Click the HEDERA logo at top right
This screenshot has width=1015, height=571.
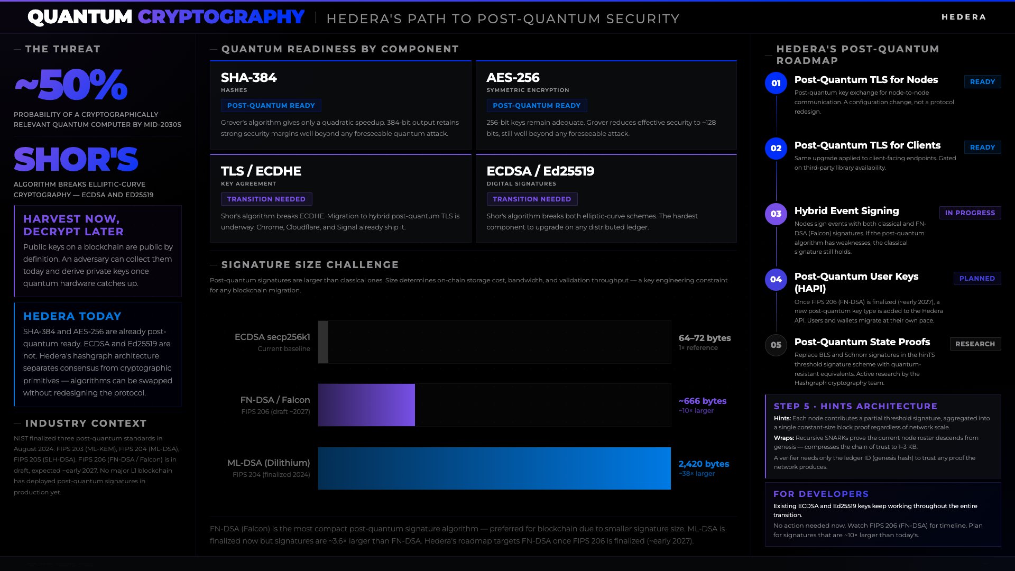(x=963, y=17)
